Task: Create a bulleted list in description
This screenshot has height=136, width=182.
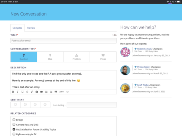Action: (46, 92)
